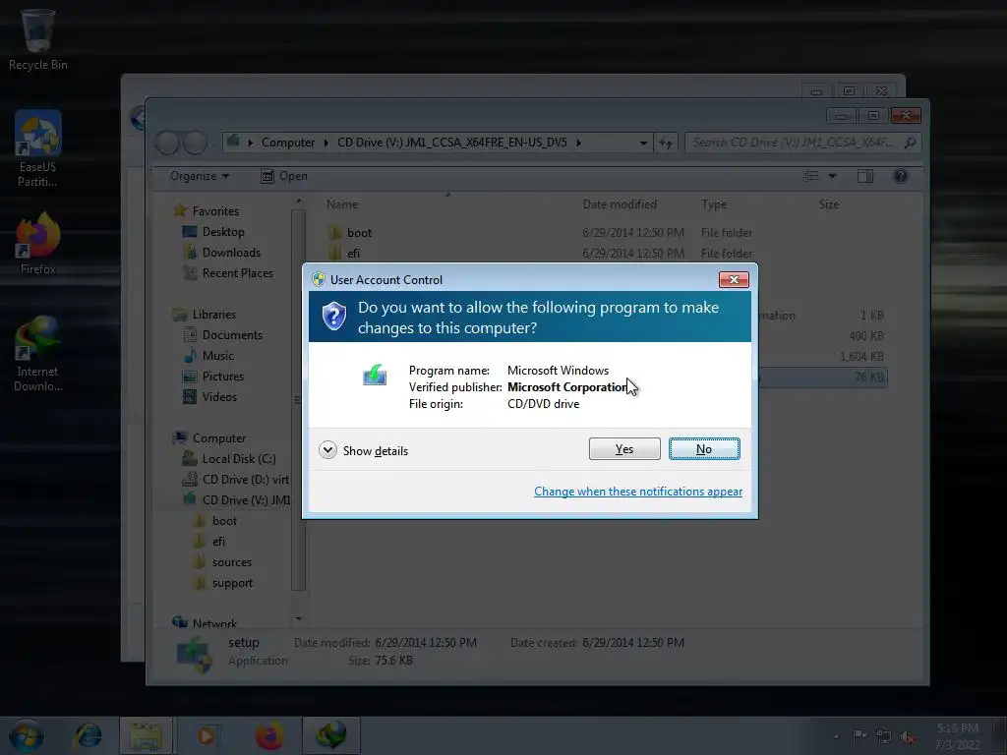This screenshot has width=1007, height=755.
Task: Open Recycle Bin desktop icon
Action: tap(38, 39)
